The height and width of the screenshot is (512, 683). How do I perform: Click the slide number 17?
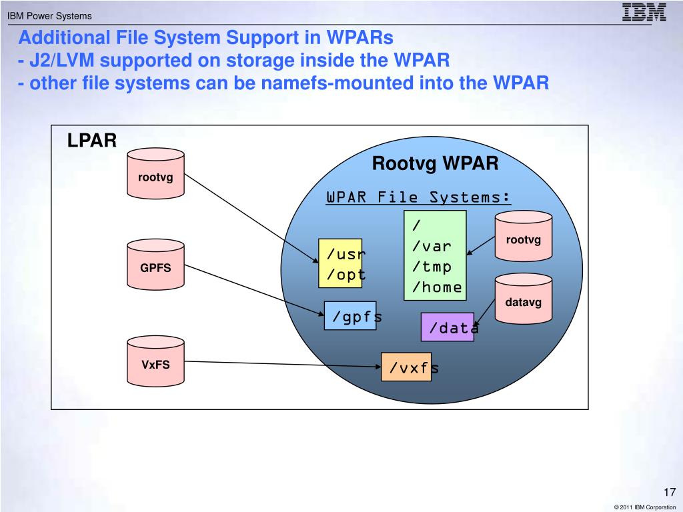(x=670, y=493)
